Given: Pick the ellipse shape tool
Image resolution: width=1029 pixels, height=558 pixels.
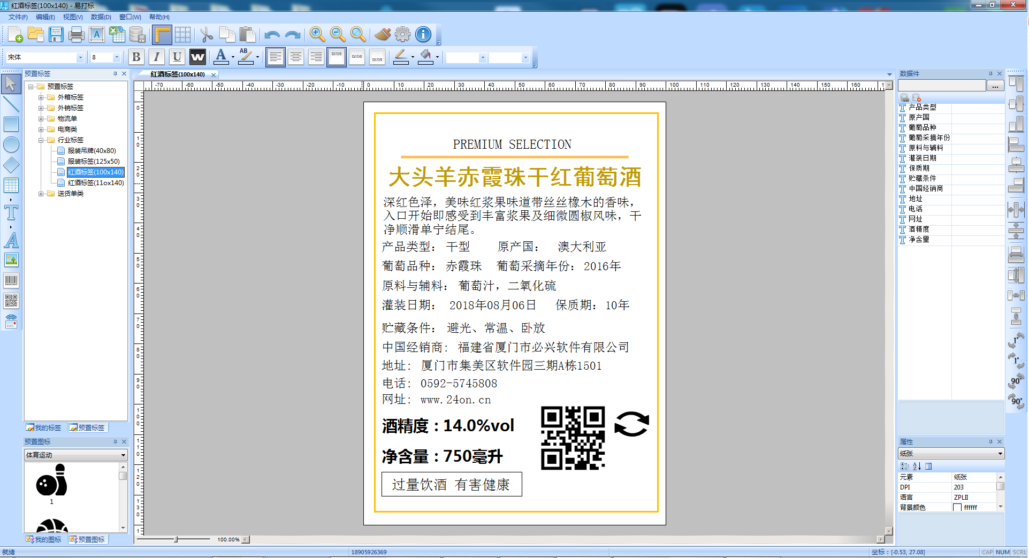Looking at the screenshot, I should [x=11, y=144].
